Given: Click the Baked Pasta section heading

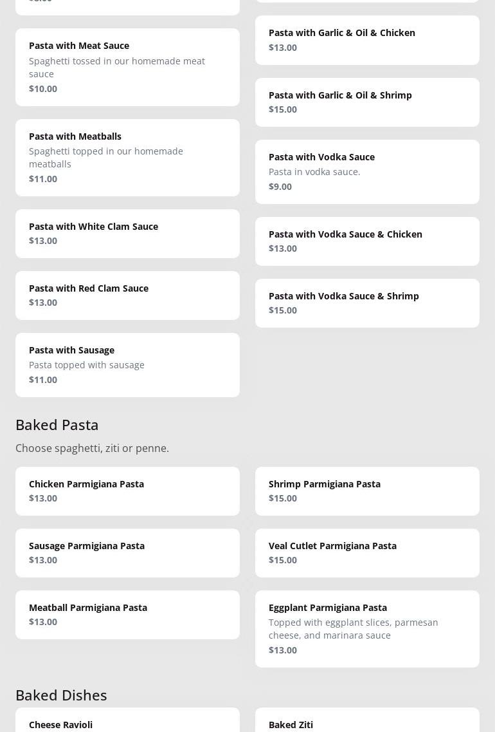Looking at the screenshot, I should pos(57,425).
